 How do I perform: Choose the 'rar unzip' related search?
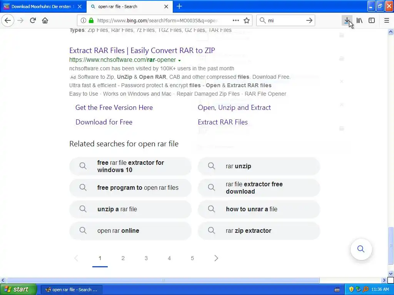pyautogui.click(x=259, y=166)
